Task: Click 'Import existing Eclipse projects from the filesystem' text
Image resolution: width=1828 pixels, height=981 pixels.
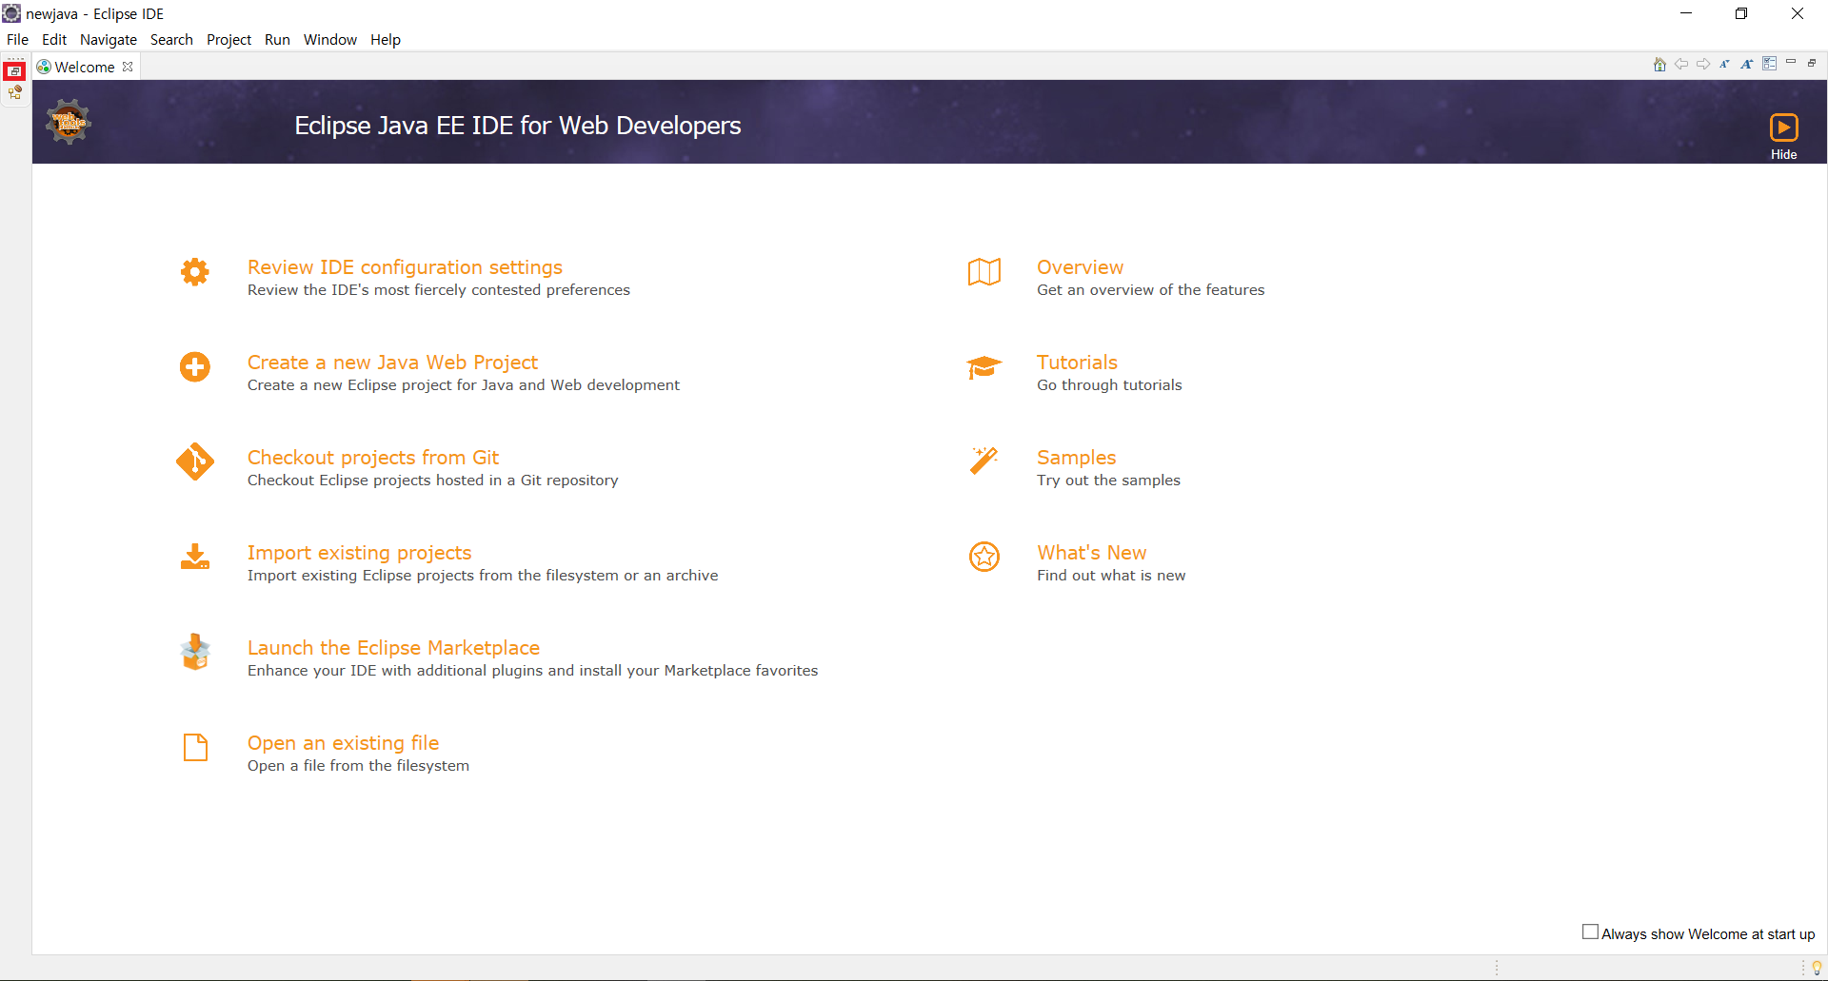Action: pos(483,576)
